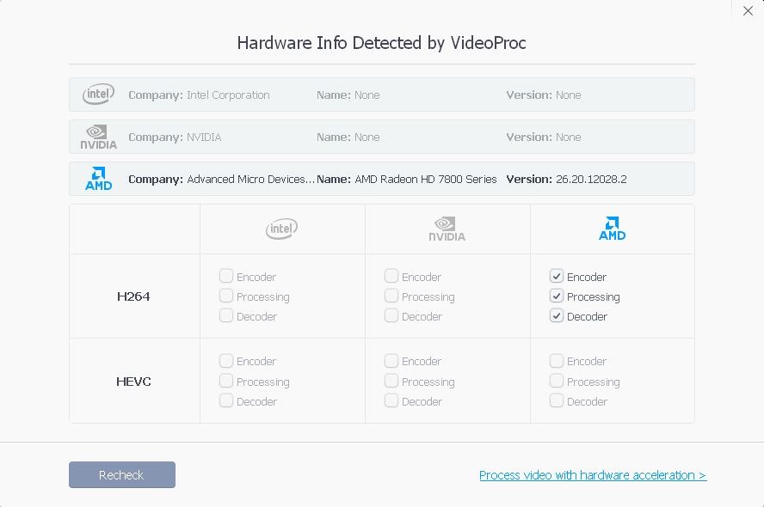The height and width of the screenshot is (507, 764).
Task: Toggle NVIDIA HEVC Decoder checkbox
Action: click(x=391, y=401)
